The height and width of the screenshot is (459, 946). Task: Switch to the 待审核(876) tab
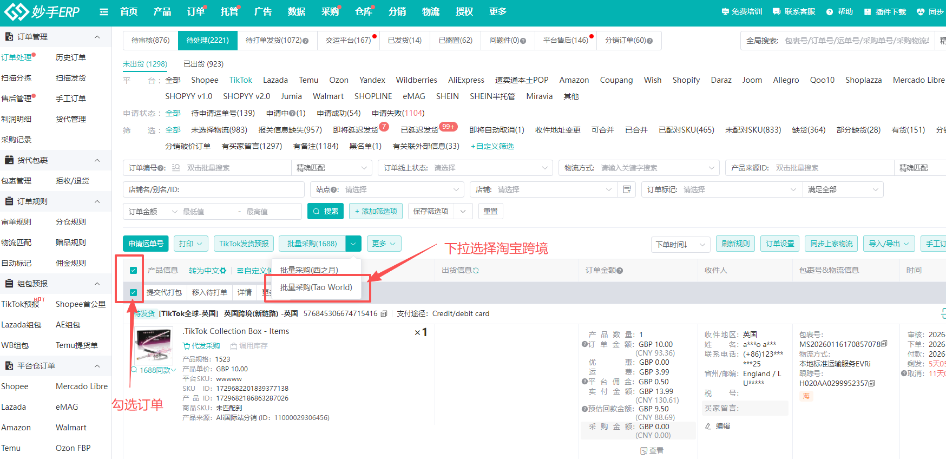point(150,41)
